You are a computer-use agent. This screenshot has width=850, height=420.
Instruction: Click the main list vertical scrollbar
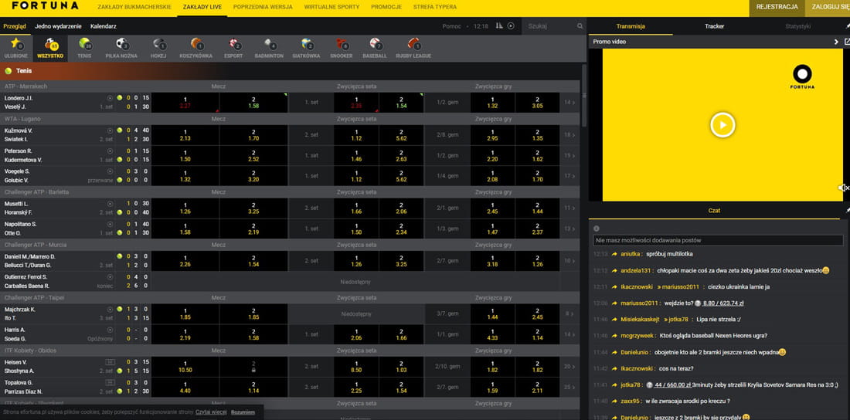584,96
